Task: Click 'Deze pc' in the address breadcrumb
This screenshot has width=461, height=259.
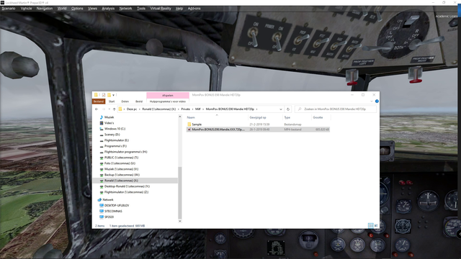Action: [x=131, y=109]
